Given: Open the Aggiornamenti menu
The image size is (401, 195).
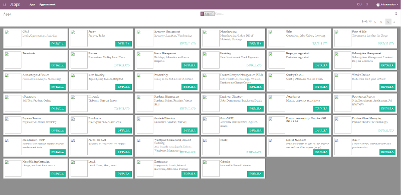Looking at the screenshot, I should point(47,4).
